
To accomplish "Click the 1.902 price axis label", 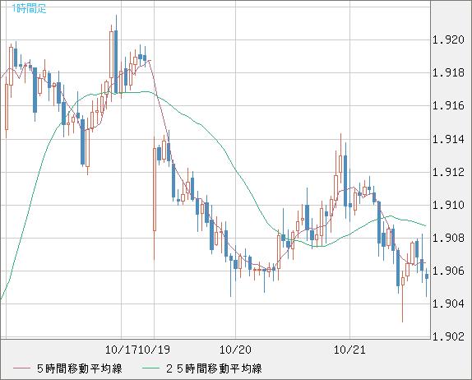I will [448, 336].
